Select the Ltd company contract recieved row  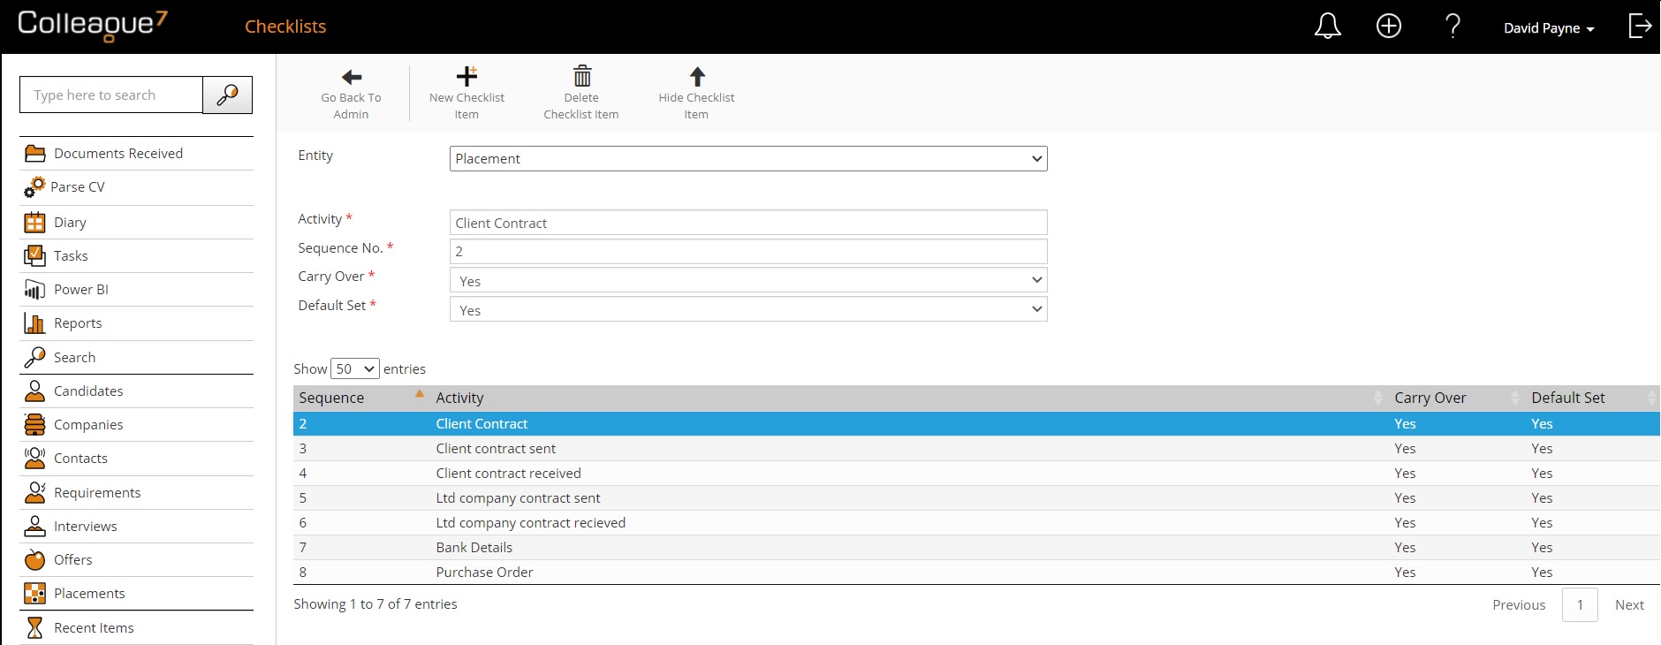pos(976,523)
